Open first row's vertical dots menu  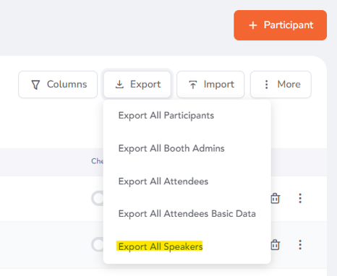[300, 198]
